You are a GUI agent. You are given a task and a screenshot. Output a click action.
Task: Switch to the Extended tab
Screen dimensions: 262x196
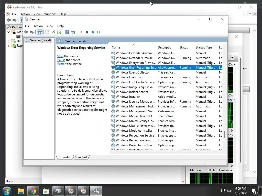pos(65,157)
